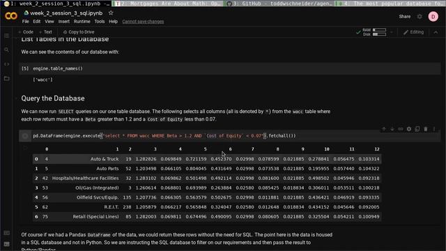Click the Retail (Special Lines) cell

point(96,217)
